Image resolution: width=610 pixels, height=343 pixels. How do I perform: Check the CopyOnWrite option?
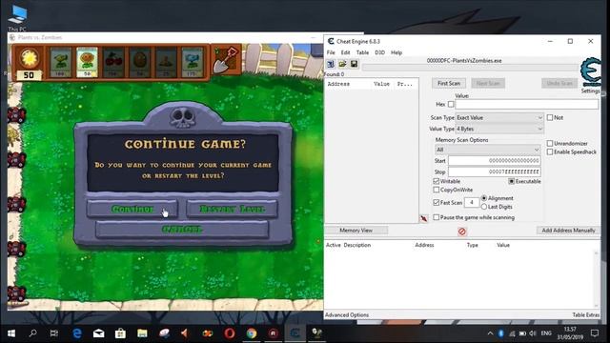pyautogui.click(x=437, y=190)
